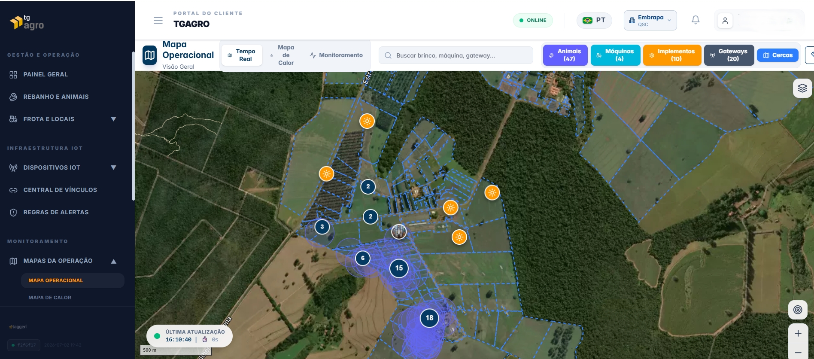The width and height of the screenshot is (814, 359).
Task: Click the implement marker near top of map
Action: point(367,121)
